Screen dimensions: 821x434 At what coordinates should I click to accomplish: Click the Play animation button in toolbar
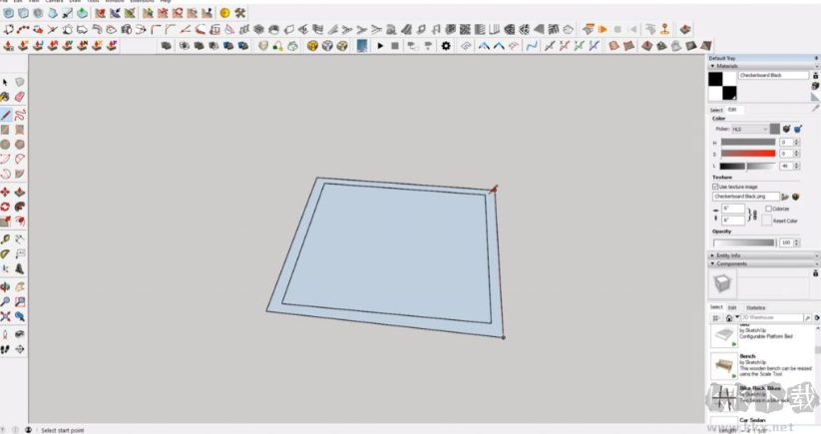pyautogui.click(x=380, y=46)
